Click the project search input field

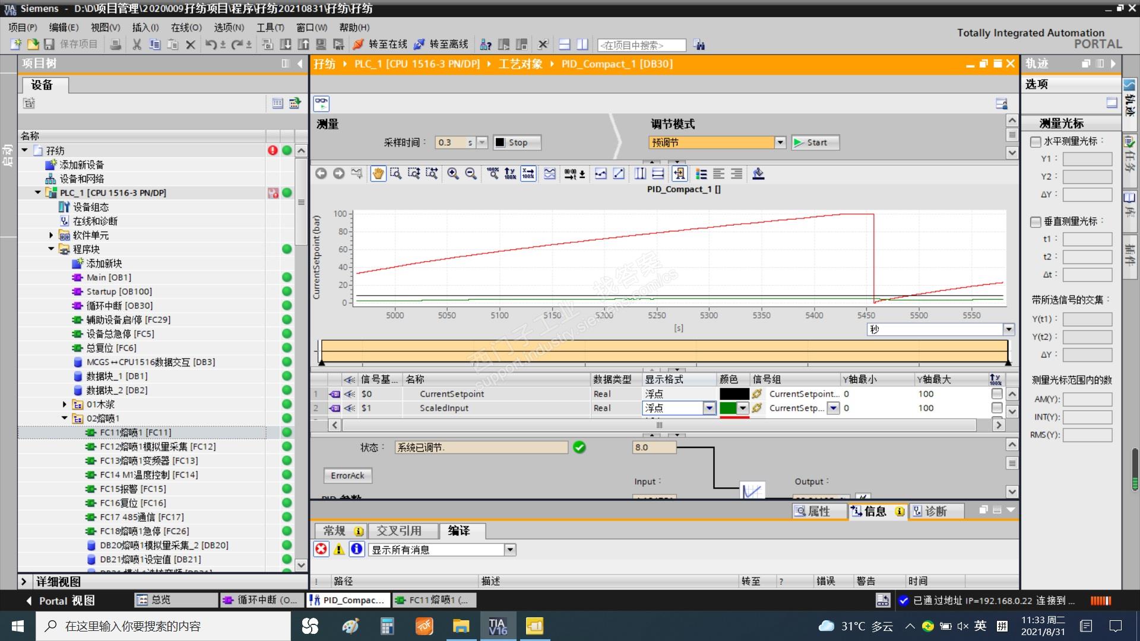pos(641,45)
